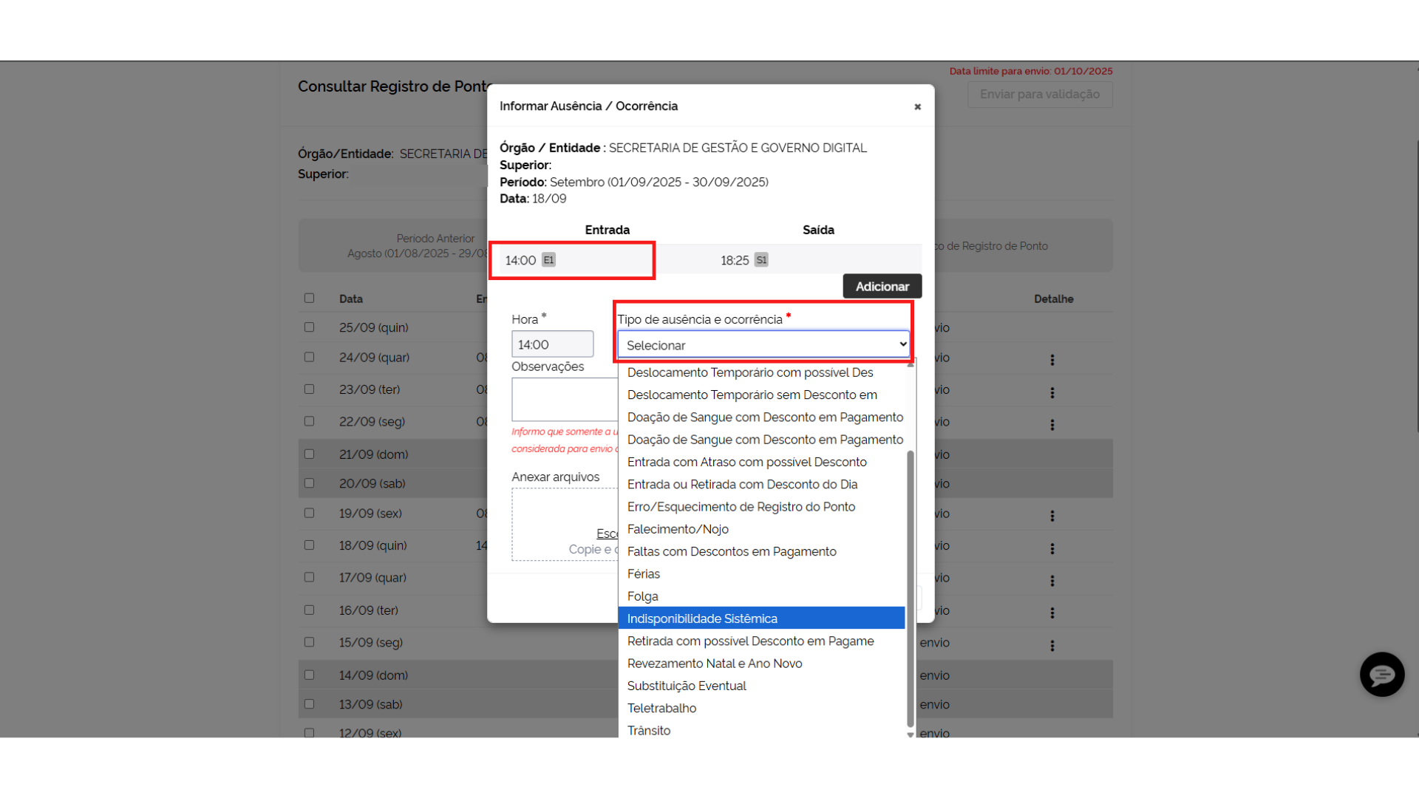
Task: Open three-dot menu for 18/09 row
Action: [x=1052, y=548]
